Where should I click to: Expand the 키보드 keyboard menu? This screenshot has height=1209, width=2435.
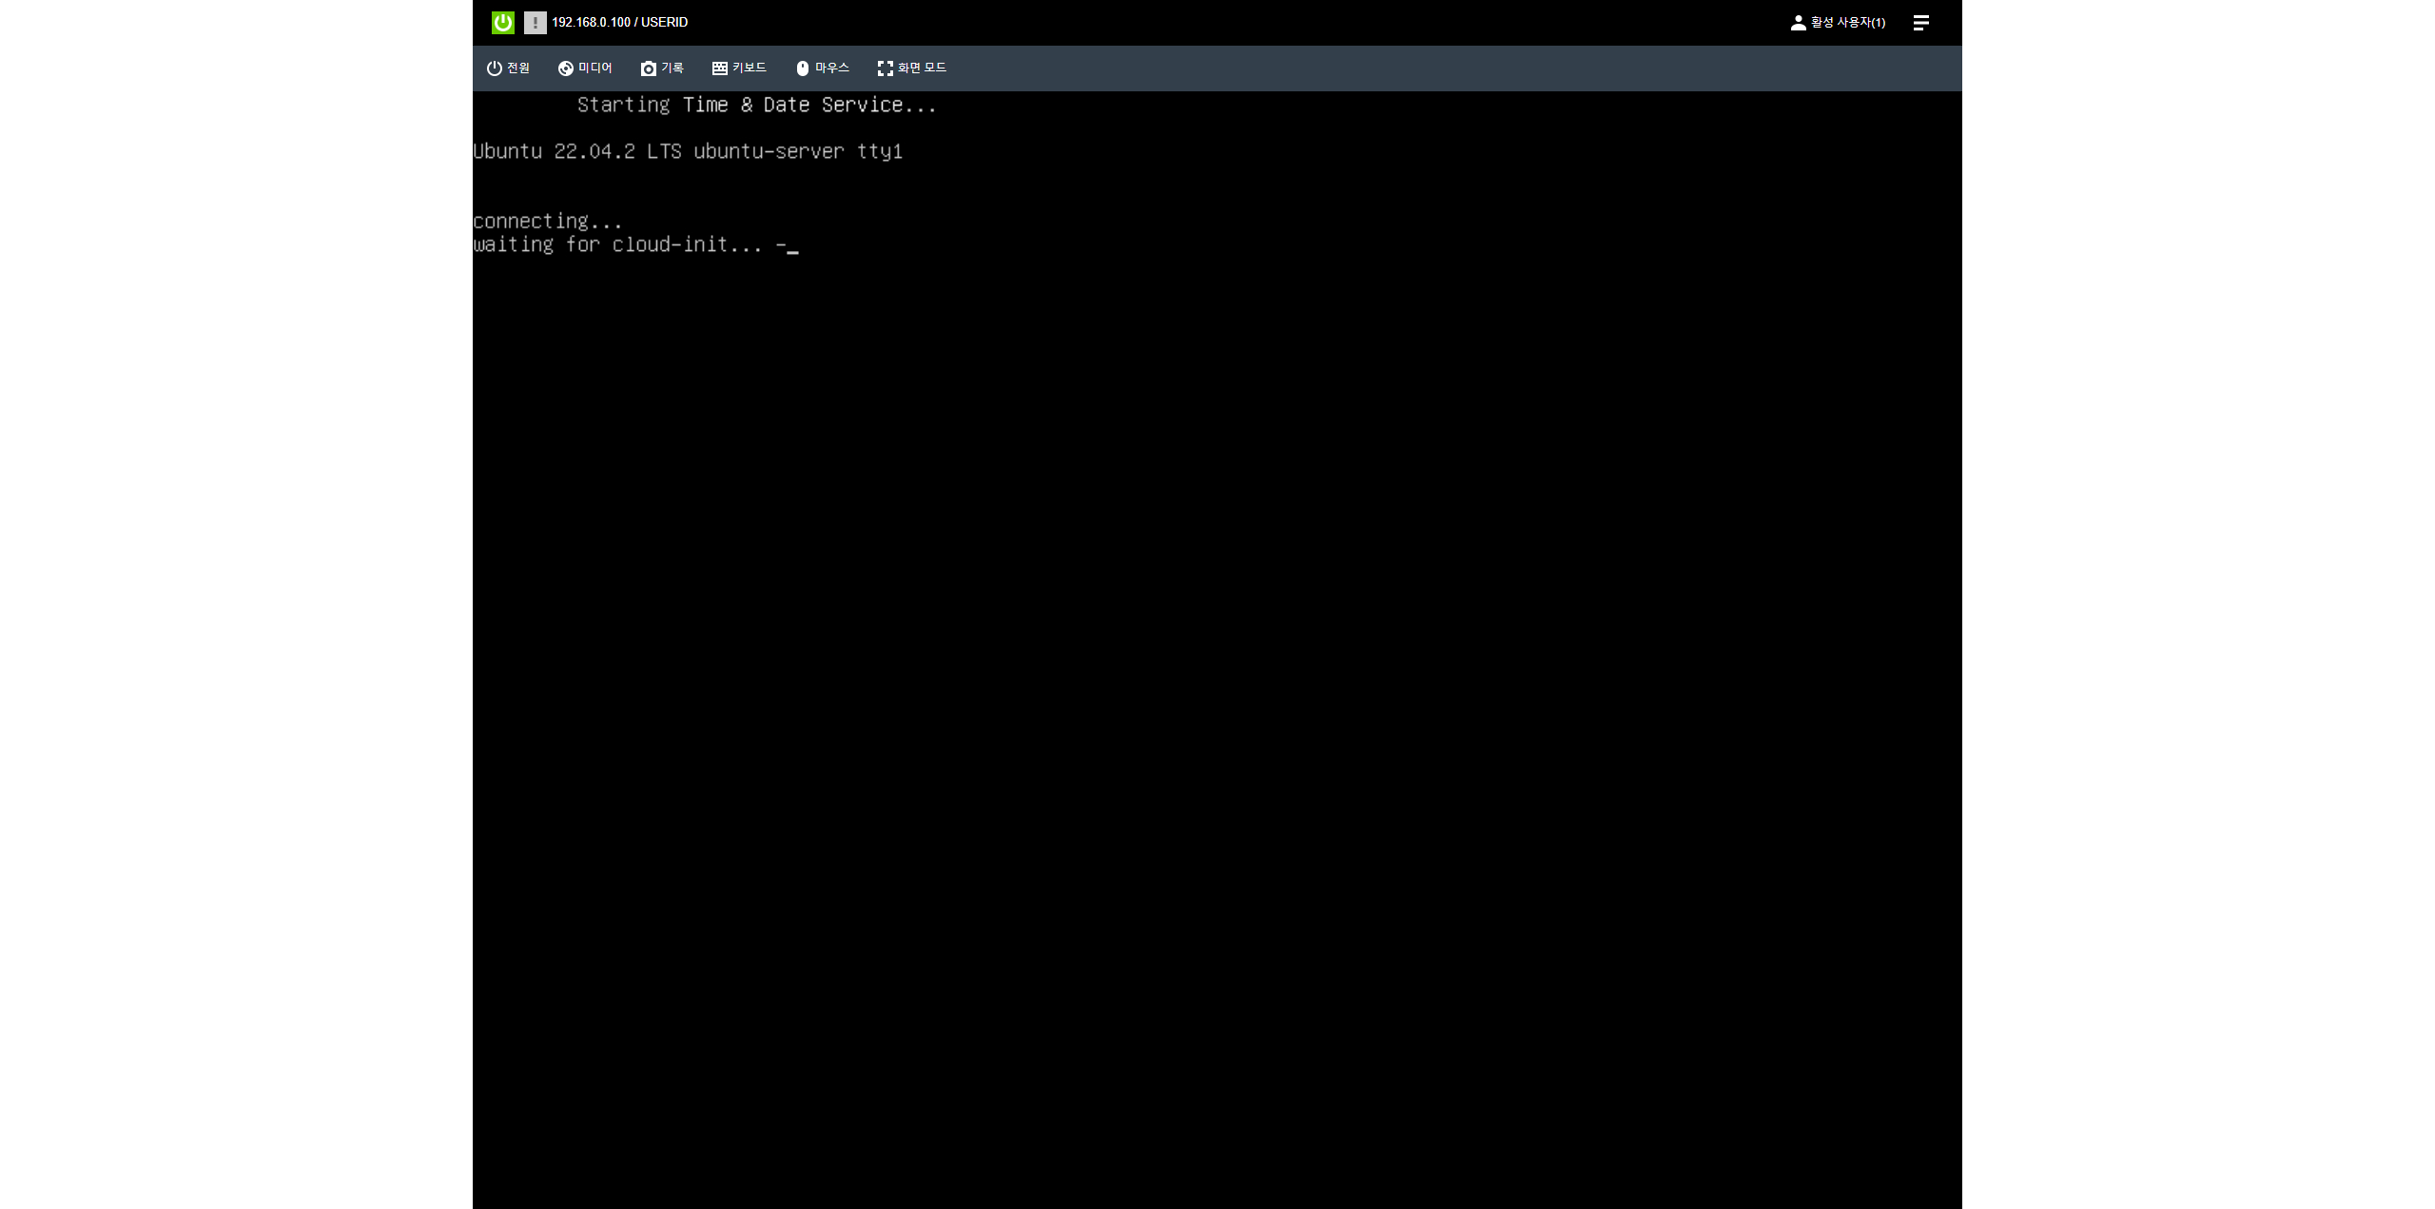[x=750, y=68]
